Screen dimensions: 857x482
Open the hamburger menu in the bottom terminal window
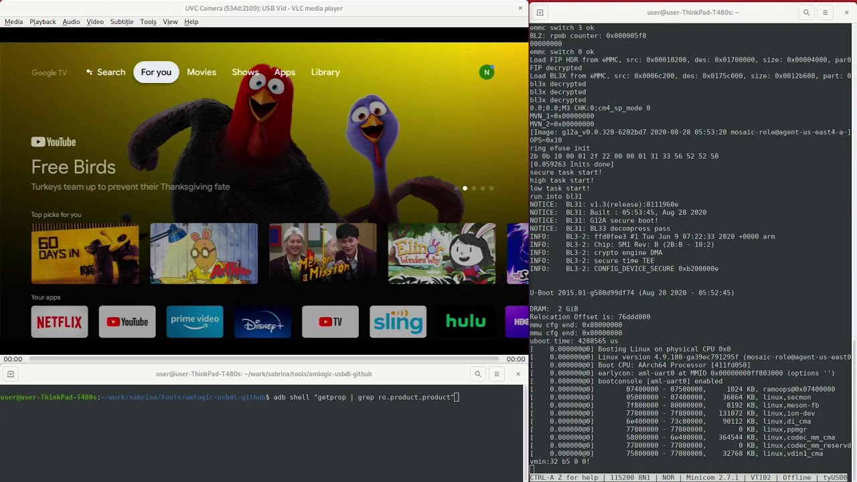496,374
